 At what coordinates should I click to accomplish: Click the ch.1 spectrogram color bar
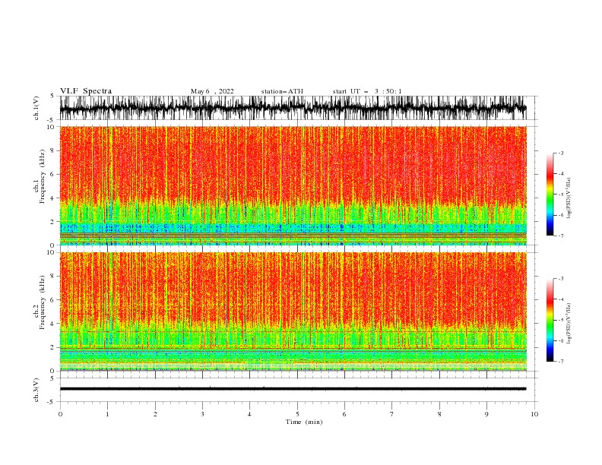point(550,195)
